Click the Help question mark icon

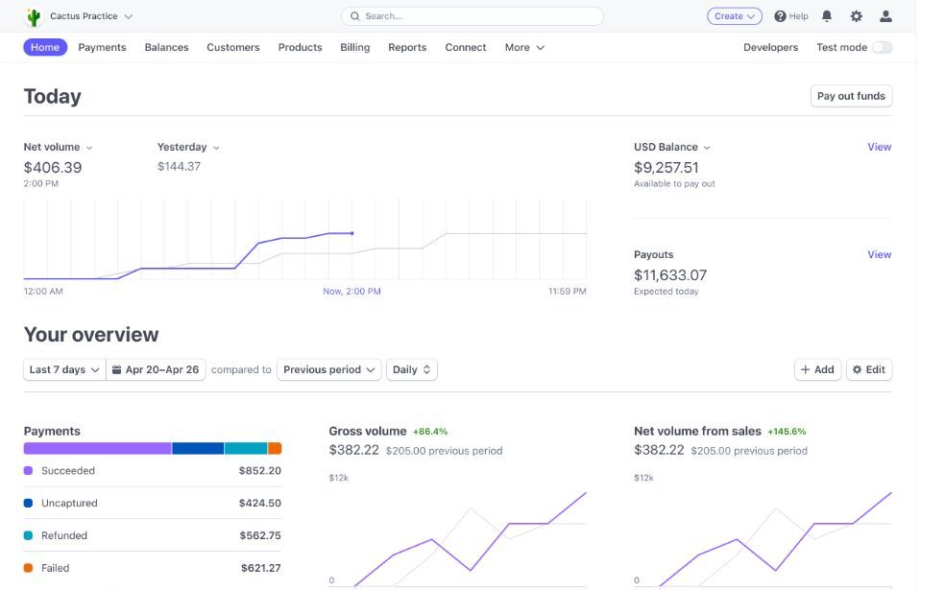click(x=780, y=16)
